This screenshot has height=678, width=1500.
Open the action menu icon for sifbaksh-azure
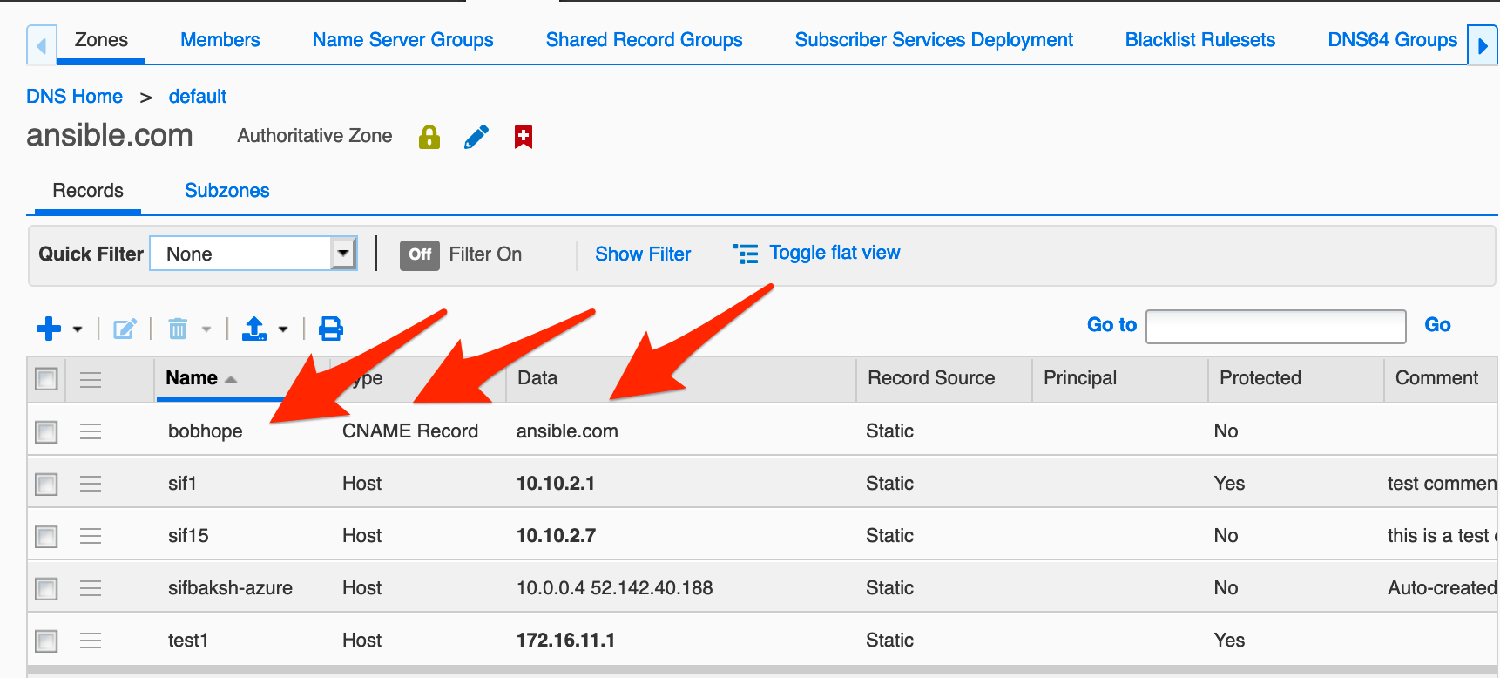[x=91, y=588]
